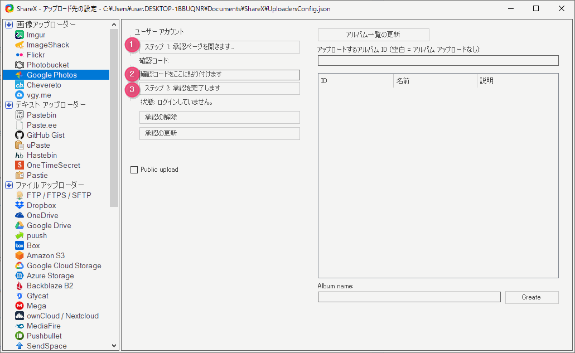Click the 説明 column header
Image resolution: width=575 pixels, height=353 pixels.
518,81
